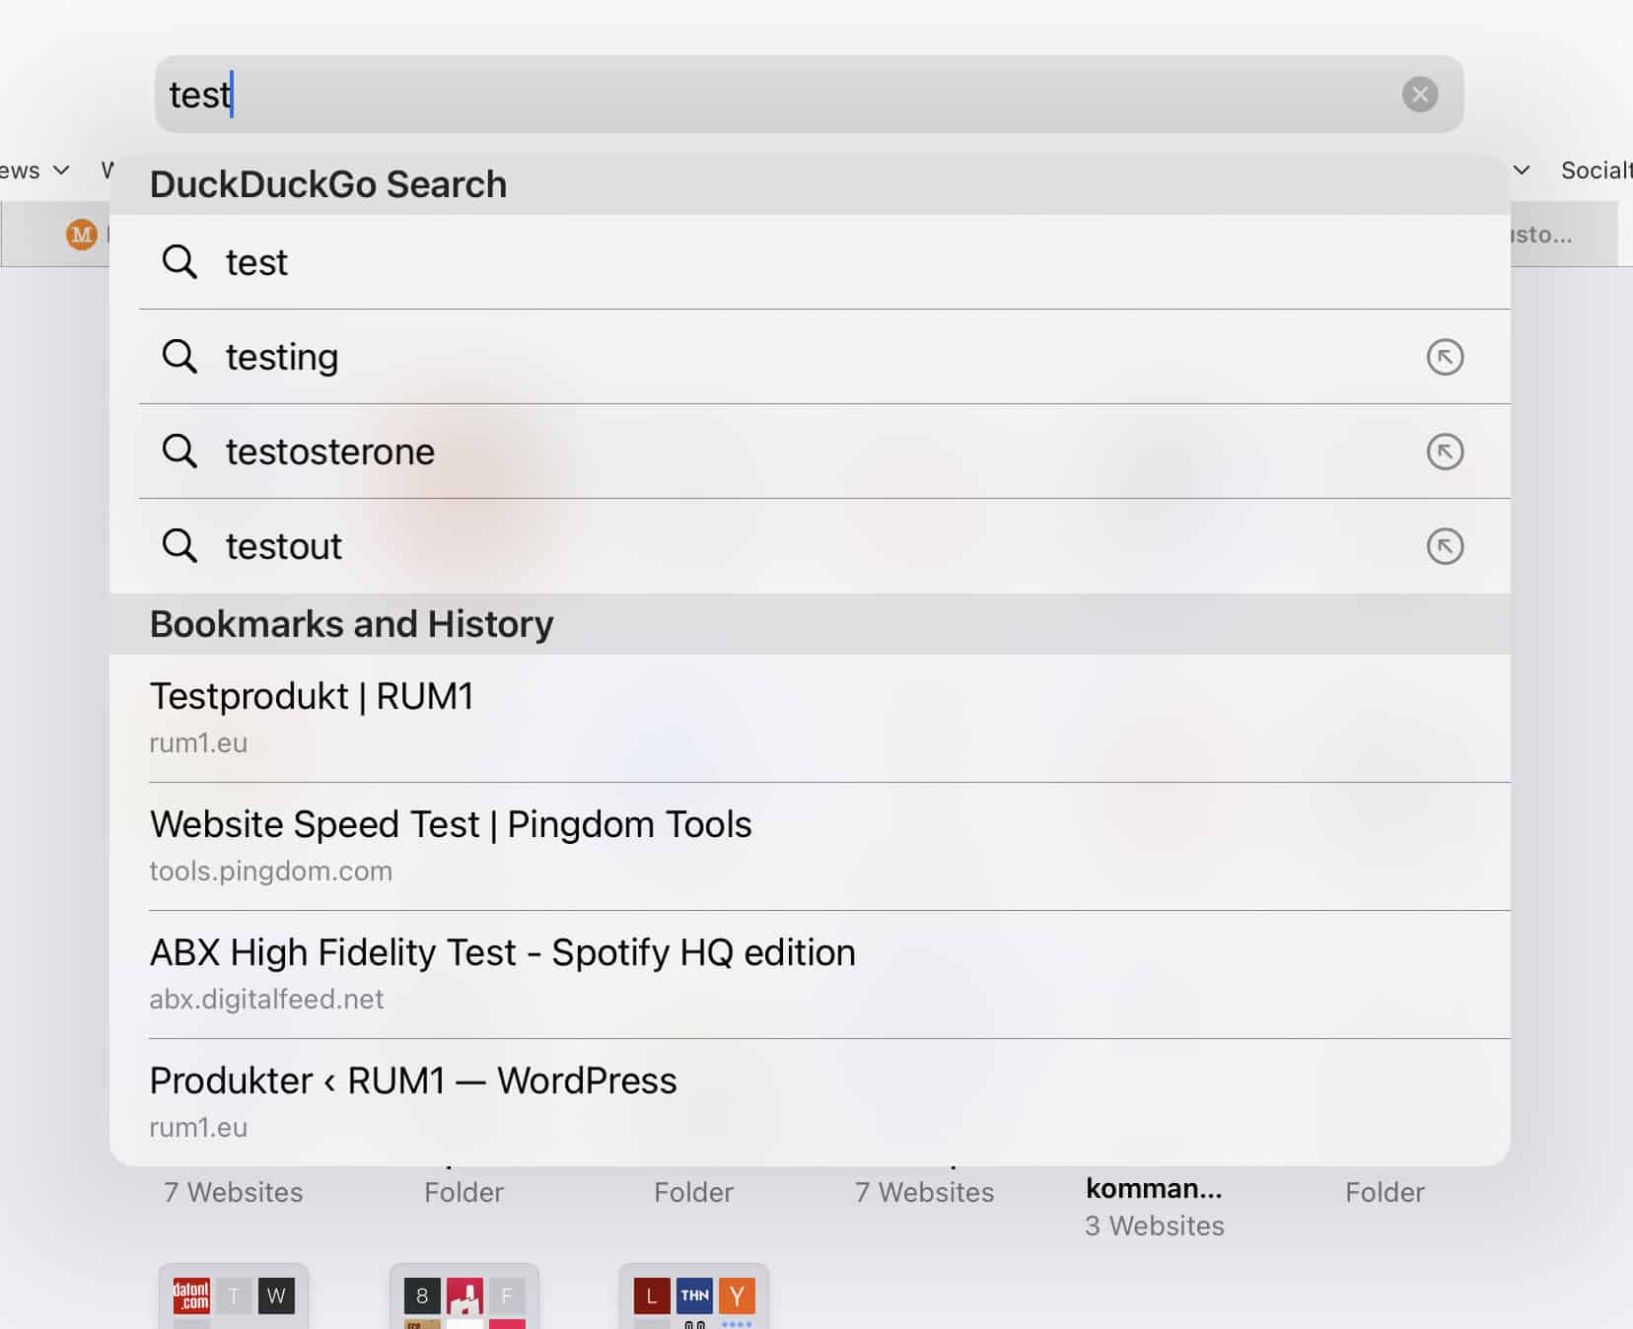The height and width of the screenshot is (1329, 1633).
Task: Click the abx.digitalfeed.net URL text
Action: pyautogui.click(x=266, y=1000)
